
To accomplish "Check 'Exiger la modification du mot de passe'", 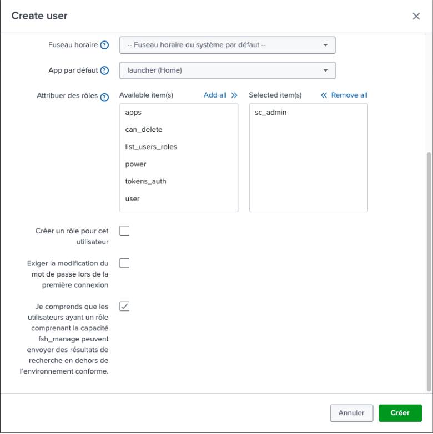I will (124, 263).
